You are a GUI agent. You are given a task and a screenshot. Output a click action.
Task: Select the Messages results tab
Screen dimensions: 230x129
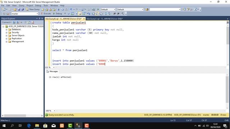point(52,71)
